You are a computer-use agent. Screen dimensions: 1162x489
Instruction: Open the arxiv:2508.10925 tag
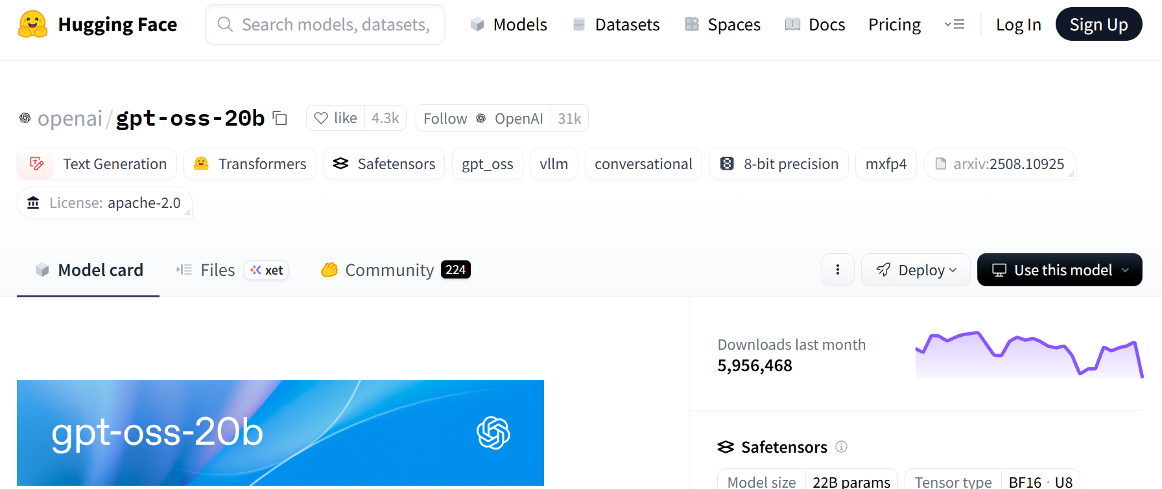[999, 164]
